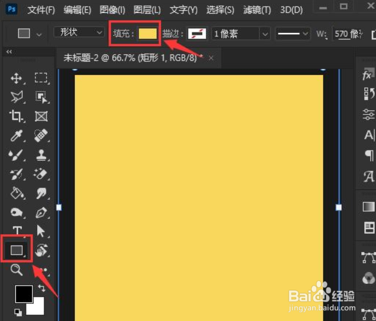Viewport: 376px width, 321px height.
Task: Open the Libraries panel icon
Action: 369,228
